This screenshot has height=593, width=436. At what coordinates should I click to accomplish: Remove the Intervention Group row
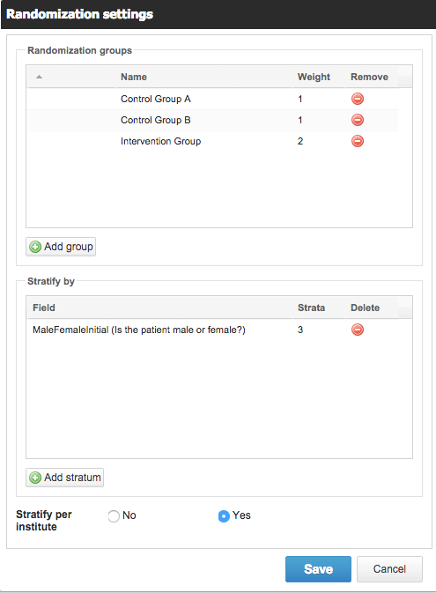pyautogui.click(x=358, y=141)
